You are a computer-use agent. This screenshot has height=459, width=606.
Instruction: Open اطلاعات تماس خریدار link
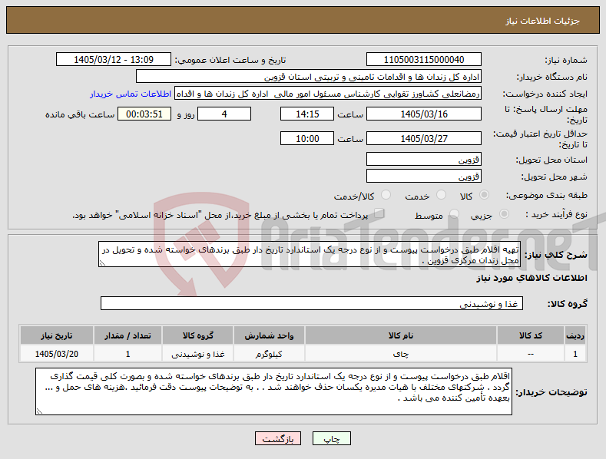(131, 94)
